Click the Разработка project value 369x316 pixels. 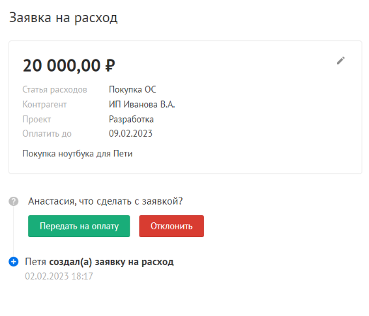131,119
